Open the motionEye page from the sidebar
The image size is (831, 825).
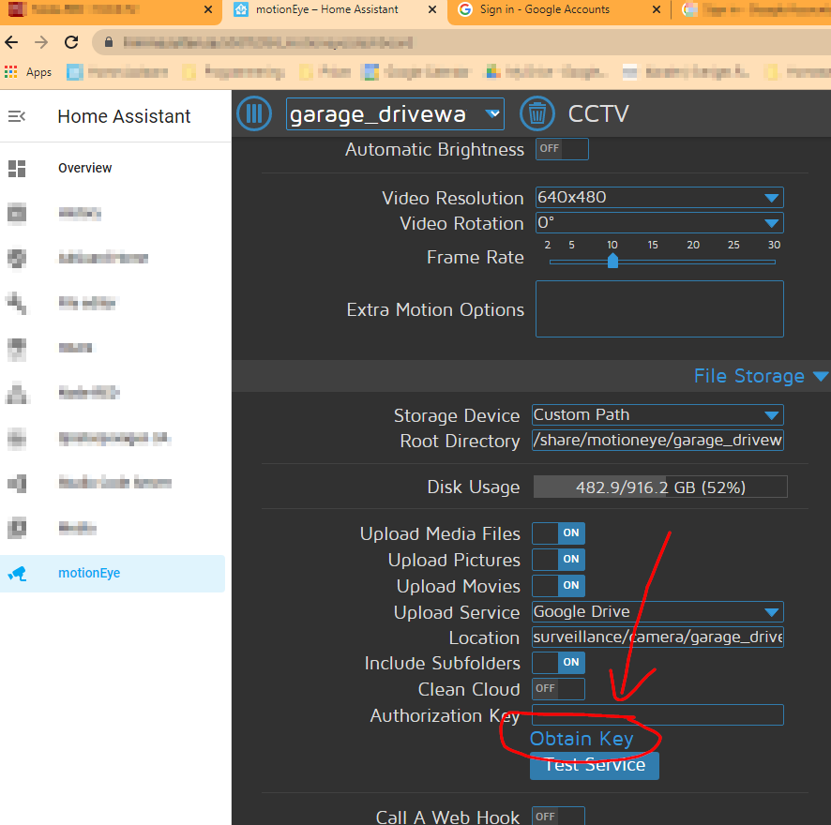[x=89, y=573]
